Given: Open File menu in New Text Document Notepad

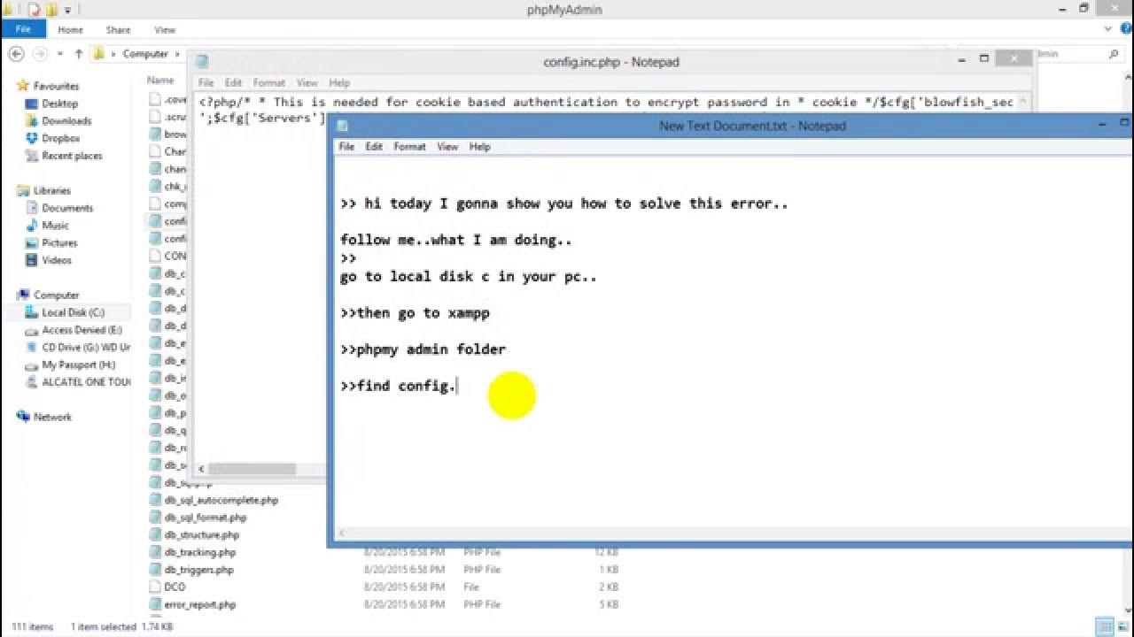Looking at the screenshot, I should pos(346,147).
